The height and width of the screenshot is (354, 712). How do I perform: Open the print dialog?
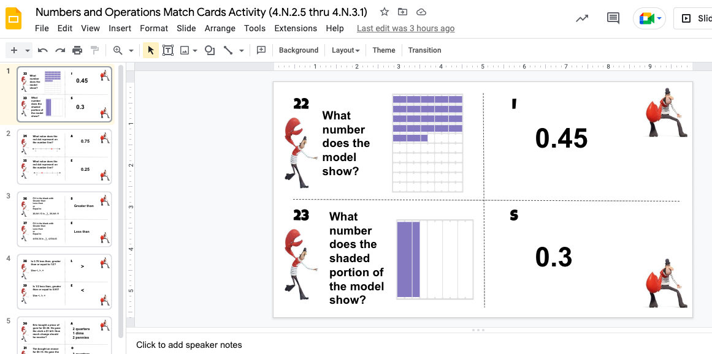coord(77,50)
